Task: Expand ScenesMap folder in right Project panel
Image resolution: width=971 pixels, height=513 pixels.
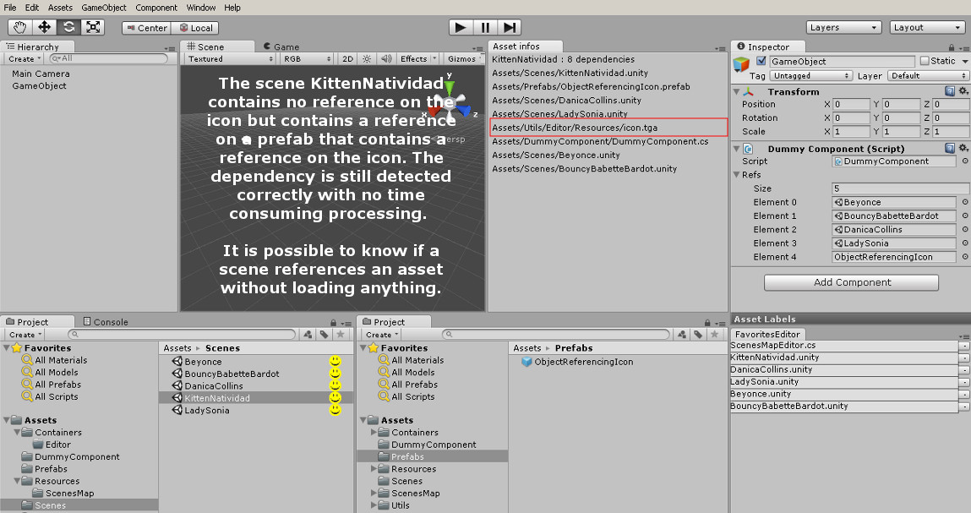Action: [x=374, y=494]
